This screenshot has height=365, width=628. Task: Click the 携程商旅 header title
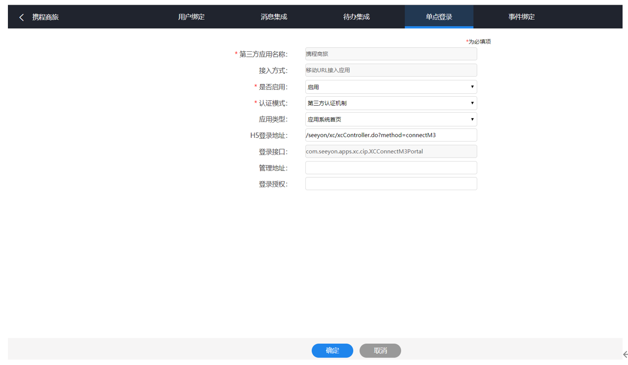(x=45, y=17)
